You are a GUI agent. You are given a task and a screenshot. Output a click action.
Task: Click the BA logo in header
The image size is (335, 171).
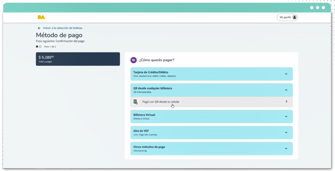point(41,17)
